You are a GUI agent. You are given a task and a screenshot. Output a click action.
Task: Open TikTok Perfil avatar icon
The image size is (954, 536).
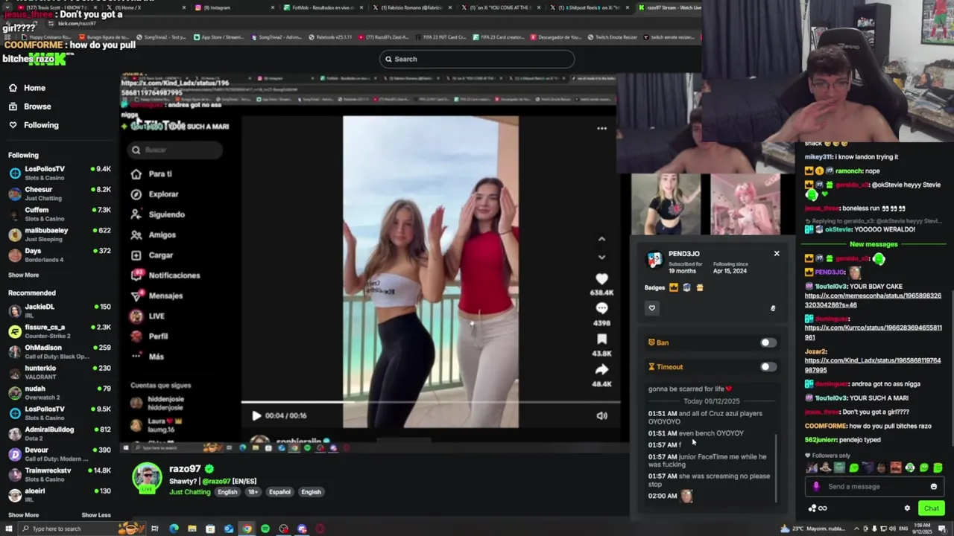[136, 336]
